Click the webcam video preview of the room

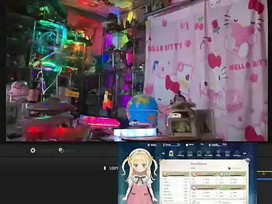click(137, 70)
